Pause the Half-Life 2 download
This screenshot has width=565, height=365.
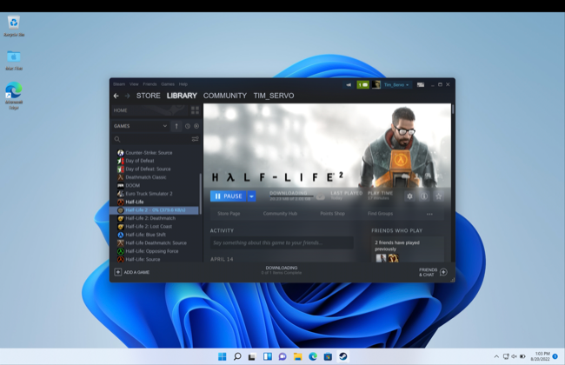tap(228, 196)
